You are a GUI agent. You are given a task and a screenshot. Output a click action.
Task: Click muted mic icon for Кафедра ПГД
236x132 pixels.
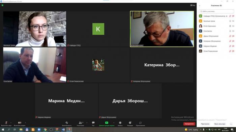pyautogui.click(x=230, y=16)
